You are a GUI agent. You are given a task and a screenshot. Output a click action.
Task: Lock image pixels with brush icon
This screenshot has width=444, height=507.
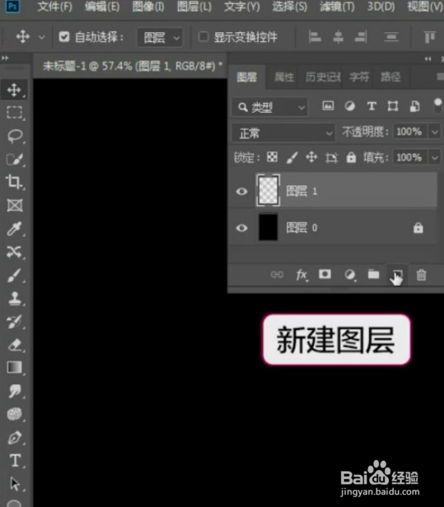coord(292,157)
